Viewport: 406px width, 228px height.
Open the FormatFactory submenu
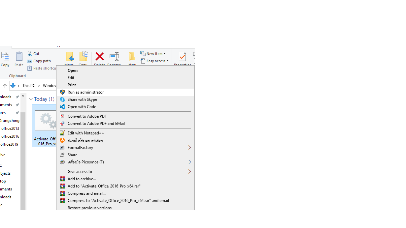[x=125, y=148]
